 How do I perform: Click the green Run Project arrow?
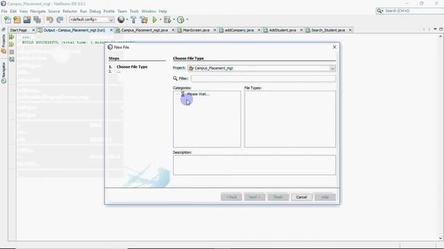pos(155,19)
